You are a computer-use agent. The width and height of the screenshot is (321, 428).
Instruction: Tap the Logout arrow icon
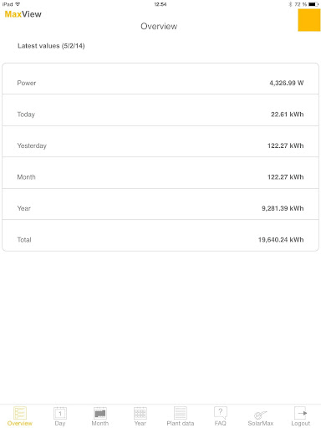[301, 413]
